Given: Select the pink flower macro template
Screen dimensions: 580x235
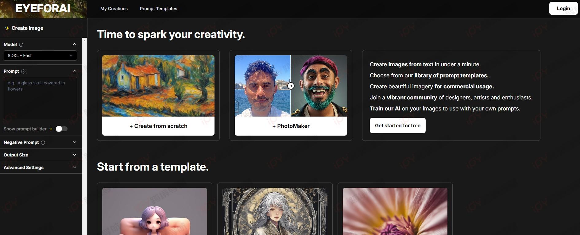Looking at the screenshot, I should 395,211.
